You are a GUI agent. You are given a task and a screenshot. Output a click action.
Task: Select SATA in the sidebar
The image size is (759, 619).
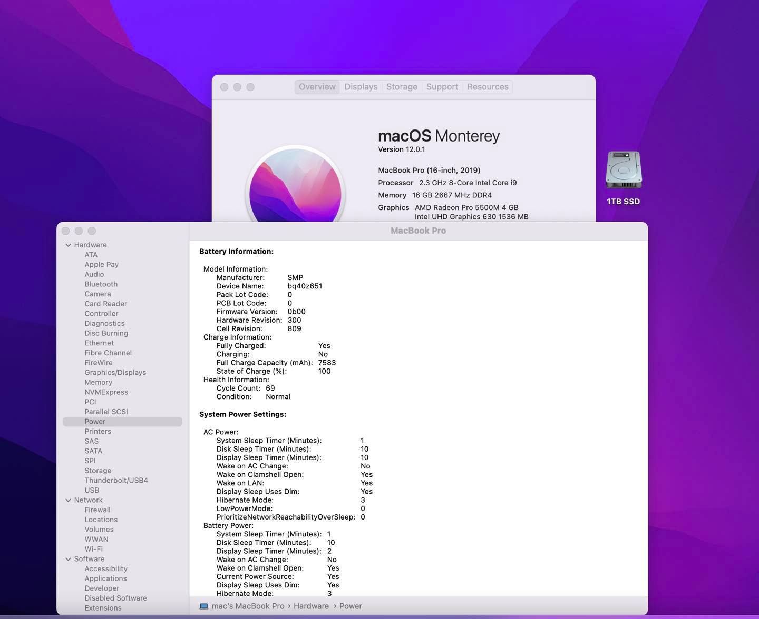93,451
